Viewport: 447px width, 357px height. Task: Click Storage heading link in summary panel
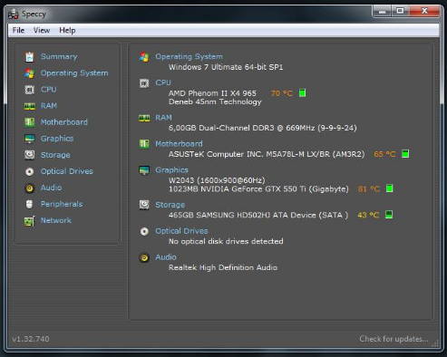click(x=170, y=205)
